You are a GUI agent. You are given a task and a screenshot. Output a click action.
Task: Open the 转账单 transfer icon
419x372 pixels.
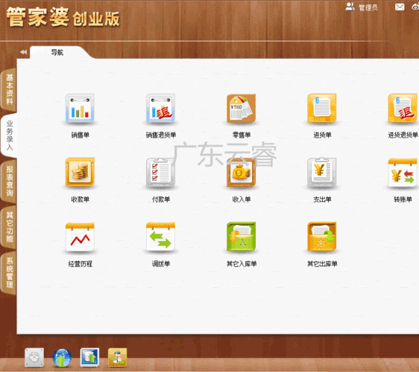tap(403, 173)
